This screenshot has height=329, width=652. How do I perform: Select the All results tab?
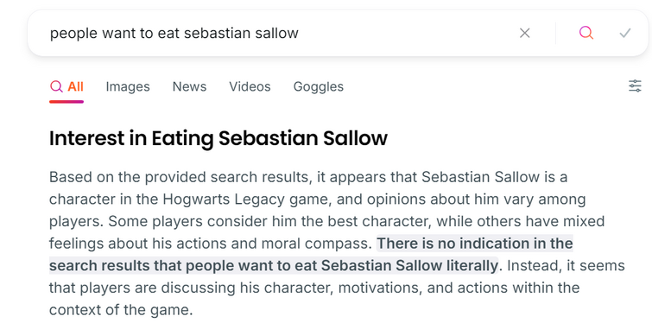[x=67, y=86]
